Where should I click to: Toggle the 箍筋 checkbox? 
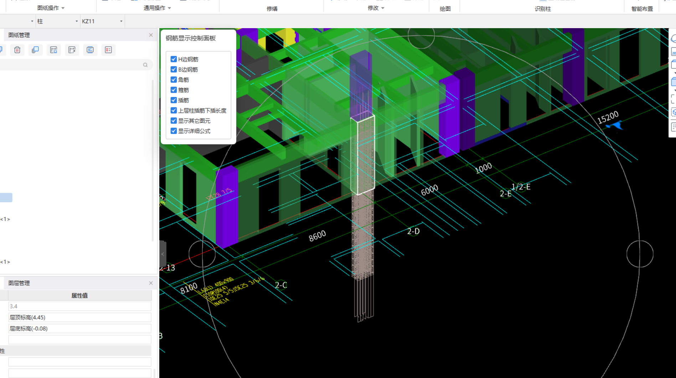[x=174, y=90]
